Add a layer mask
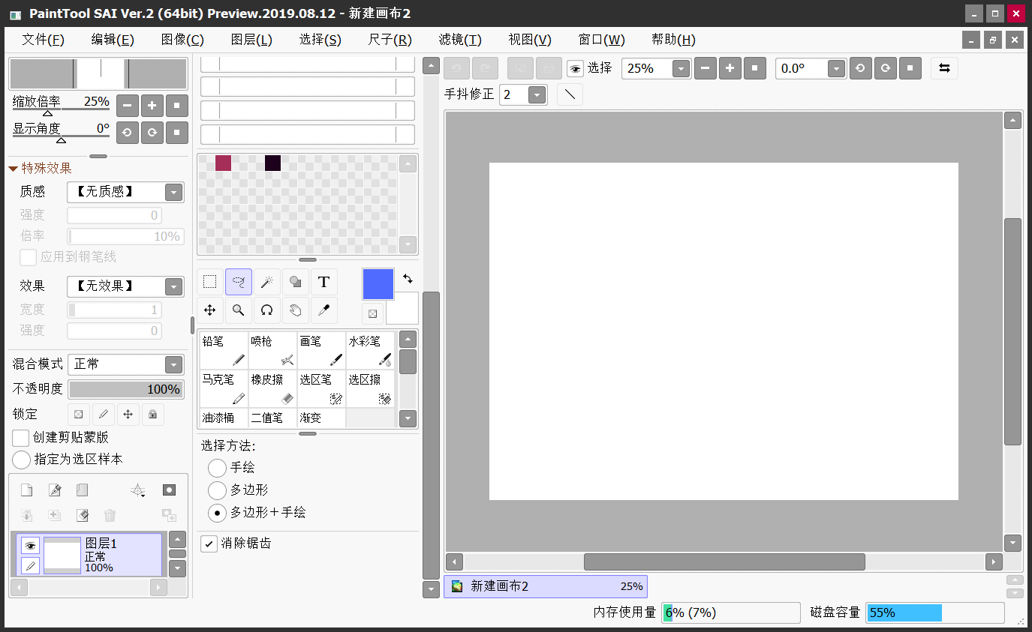This screenshot has width=1032, height=632. 170,490
